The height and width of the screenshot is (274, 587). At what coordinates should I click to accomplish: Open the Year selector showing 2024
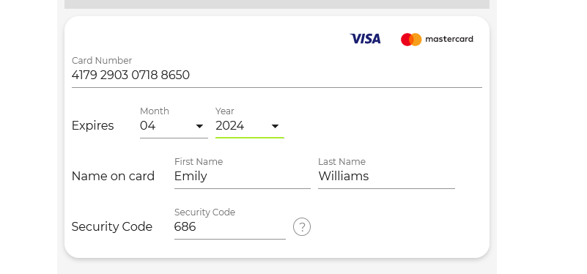point(250,126)
